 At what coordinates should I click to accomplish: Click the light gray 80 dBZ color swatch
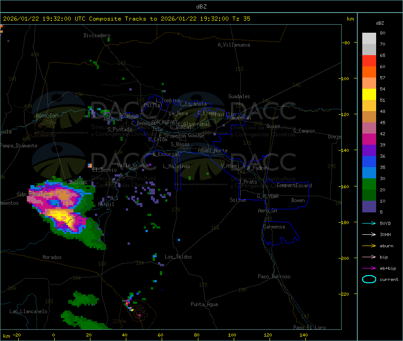point(369,39)
